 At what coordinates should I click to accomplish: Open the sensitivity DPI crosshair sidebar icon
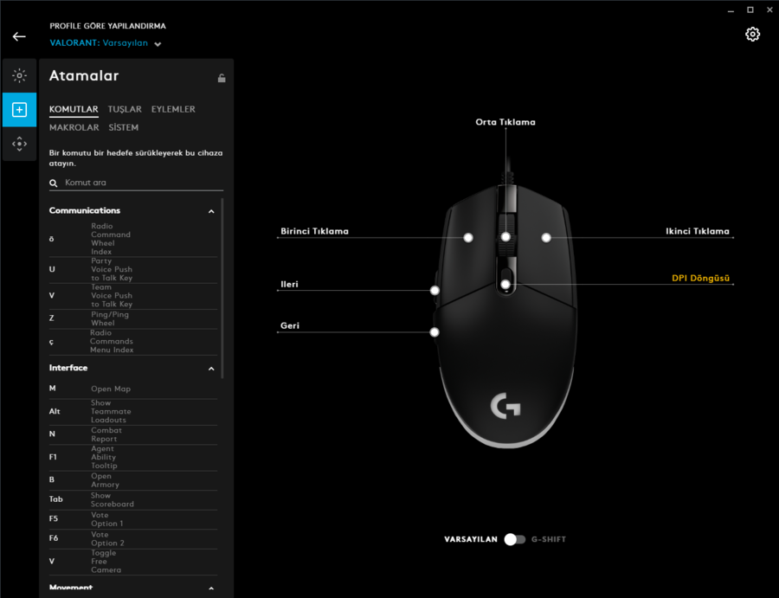[x=19, y=144]
